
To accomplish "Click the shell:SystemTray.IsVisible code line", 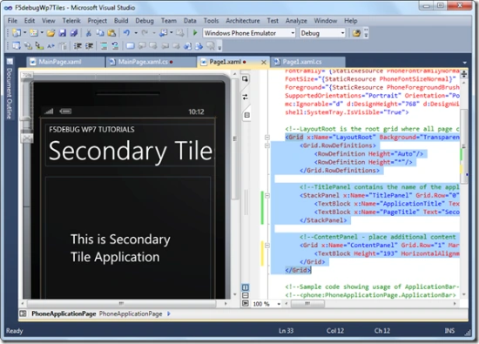I will click(x=347, y=112).
